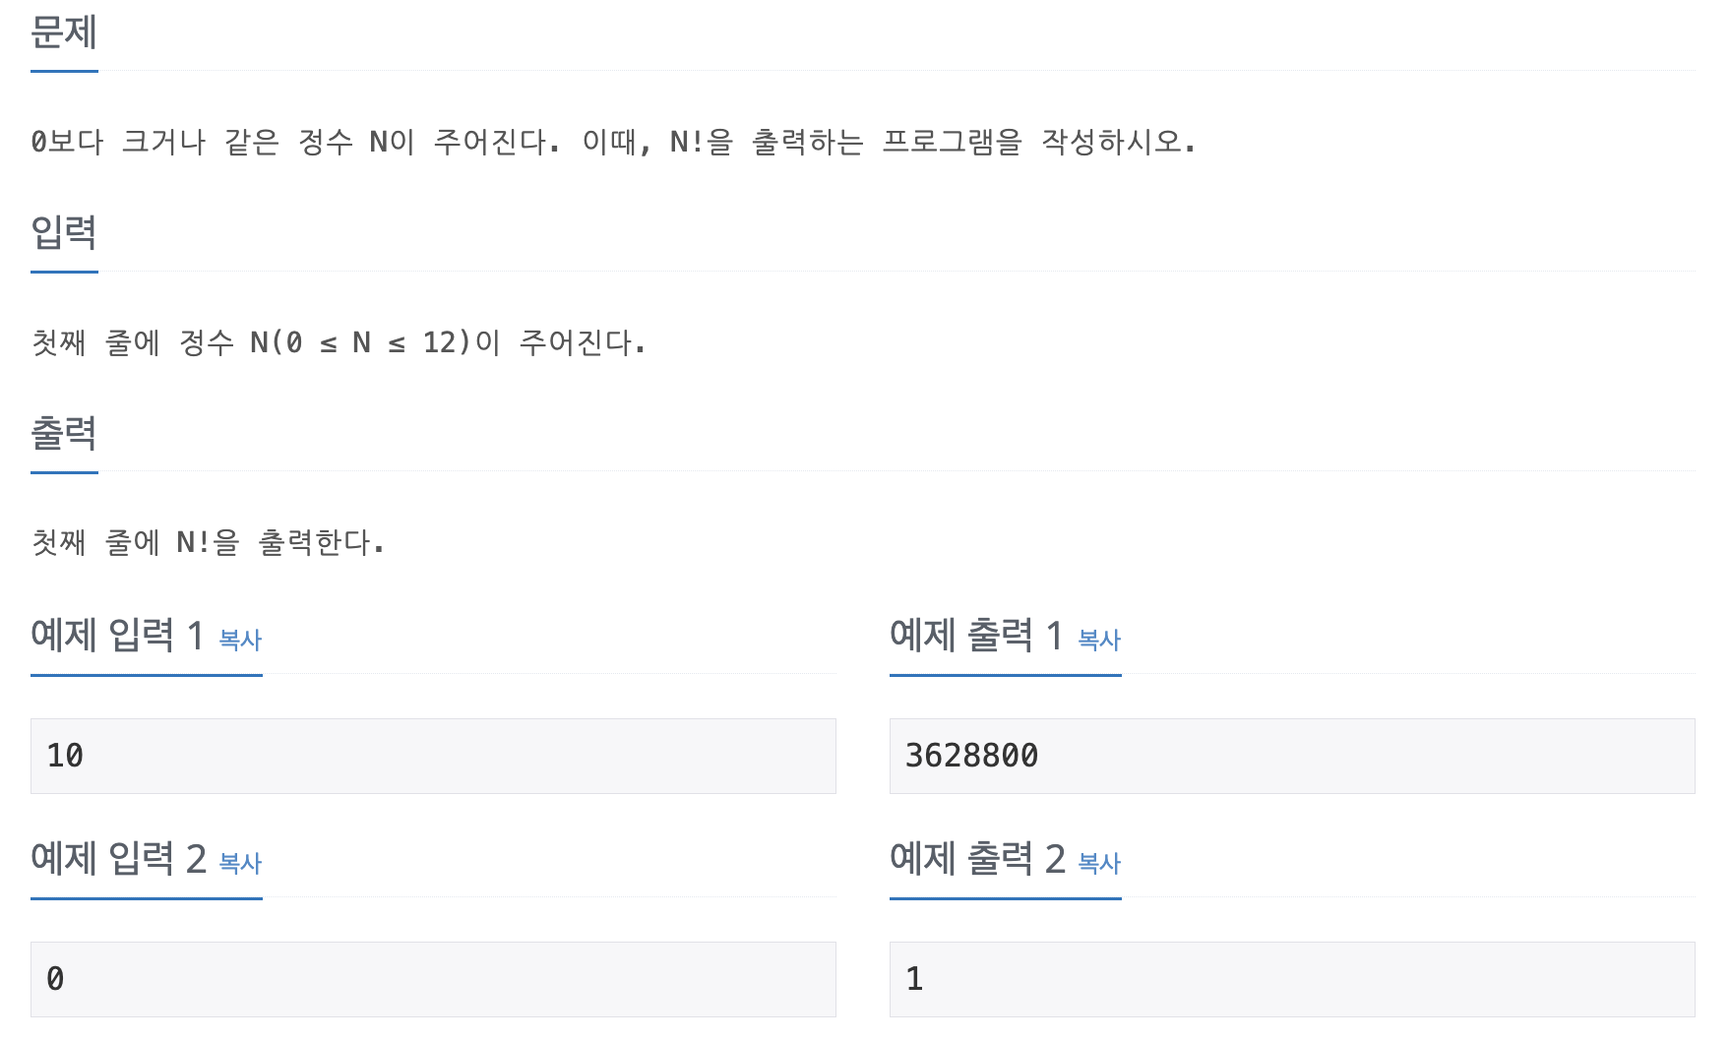Click the 문제 section heading
This screenshot has height=1041, width=1730.
pos(63,32)
